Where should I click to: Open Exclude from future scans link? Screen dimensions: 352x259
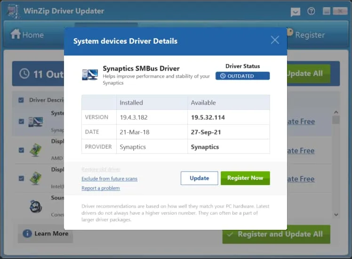coord(109,179)
